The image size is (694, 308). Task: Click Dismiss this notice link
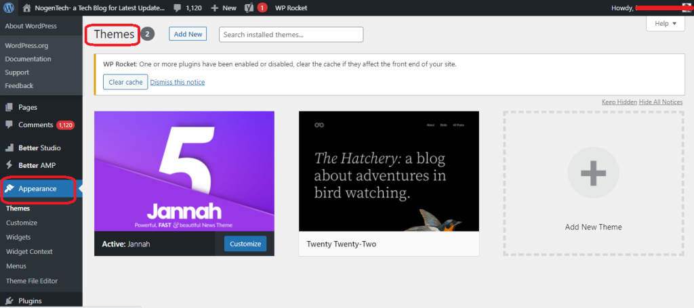pyautogui.click(x=178, y=82)
